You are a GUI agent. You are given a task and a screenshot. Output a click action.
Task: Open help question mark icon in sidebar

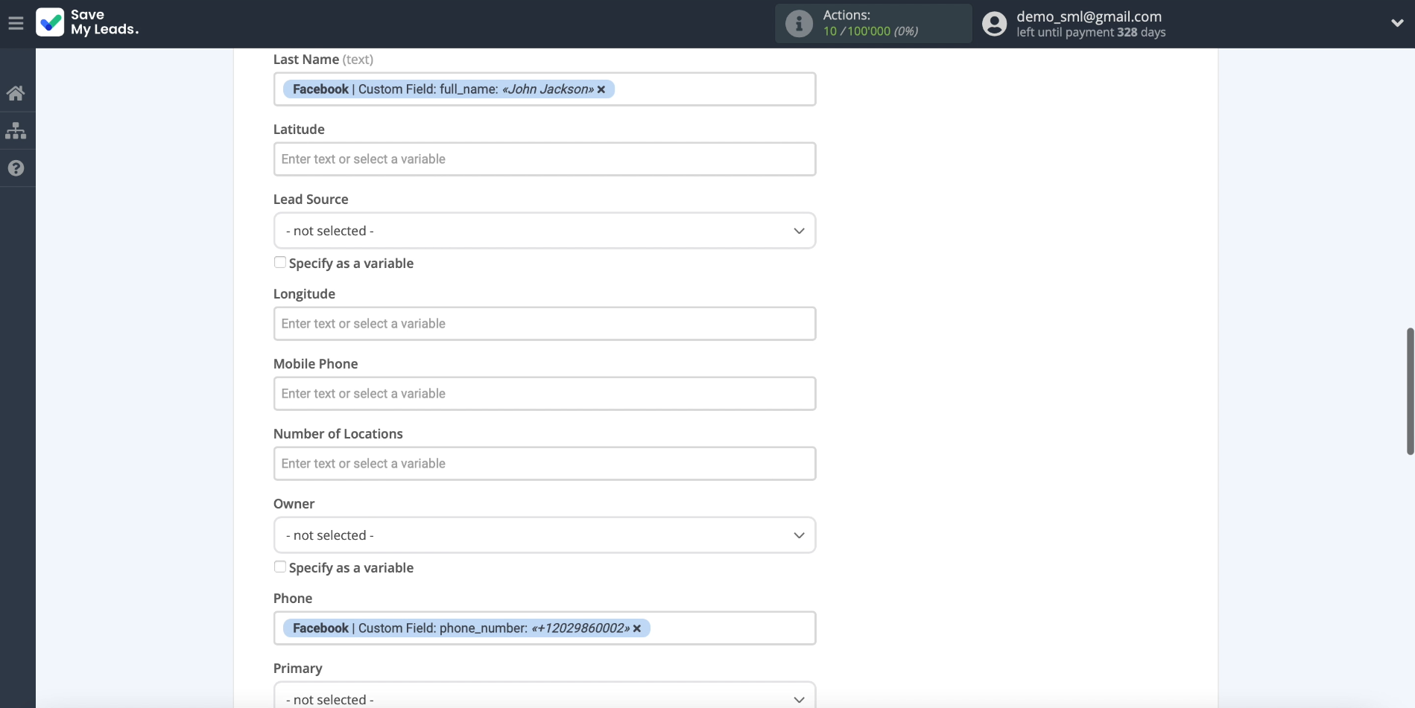point(16,168)
